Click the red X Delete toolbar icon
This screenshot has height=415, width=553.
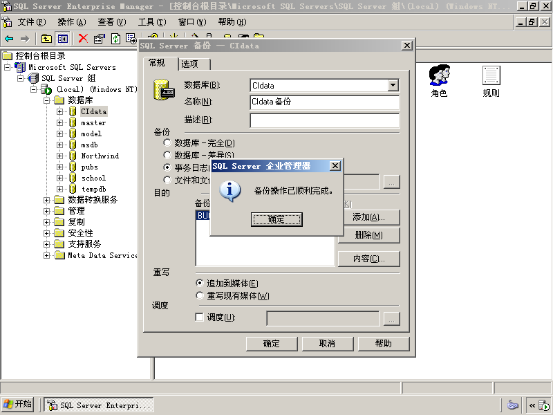(83, 39)
